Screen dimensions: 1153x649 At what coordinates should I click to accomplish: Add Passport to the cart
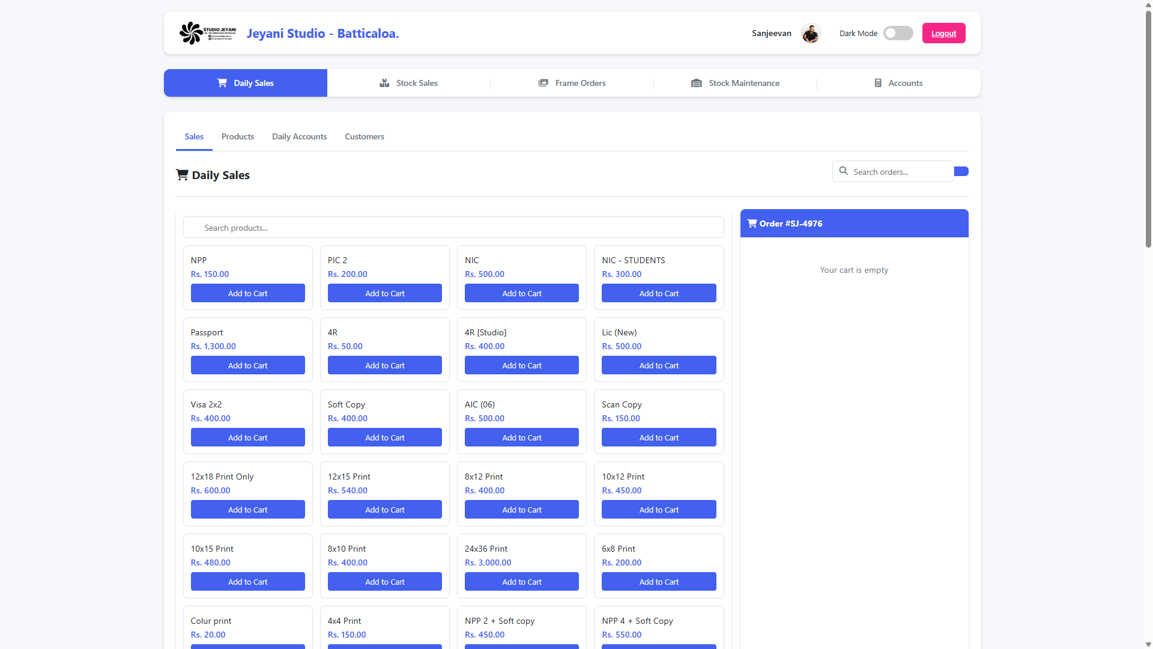coord(247,365)
